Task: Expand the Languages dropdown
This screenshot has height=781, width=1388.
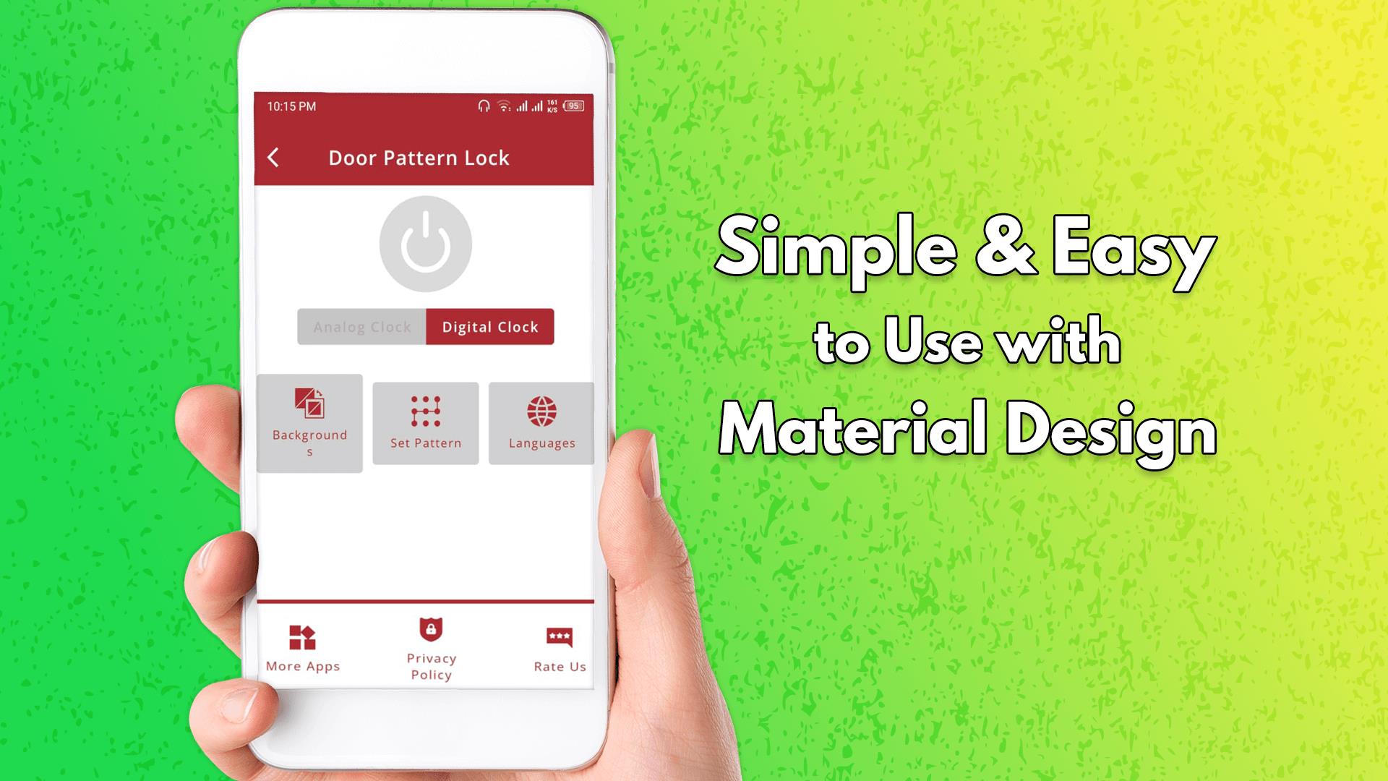Action: click(539, 423)
